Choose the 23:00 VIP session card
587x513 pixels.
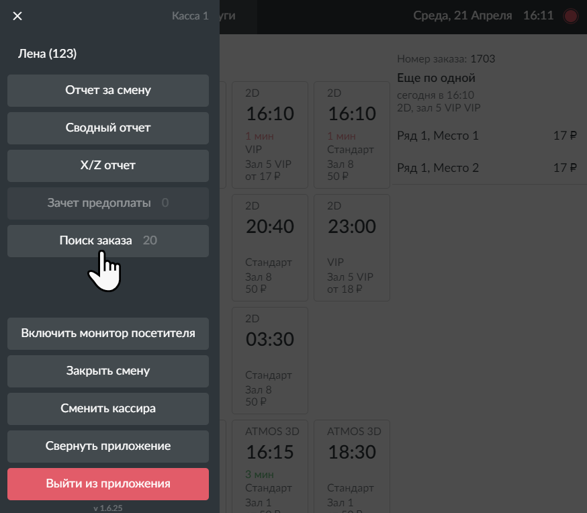click(352, 248)
